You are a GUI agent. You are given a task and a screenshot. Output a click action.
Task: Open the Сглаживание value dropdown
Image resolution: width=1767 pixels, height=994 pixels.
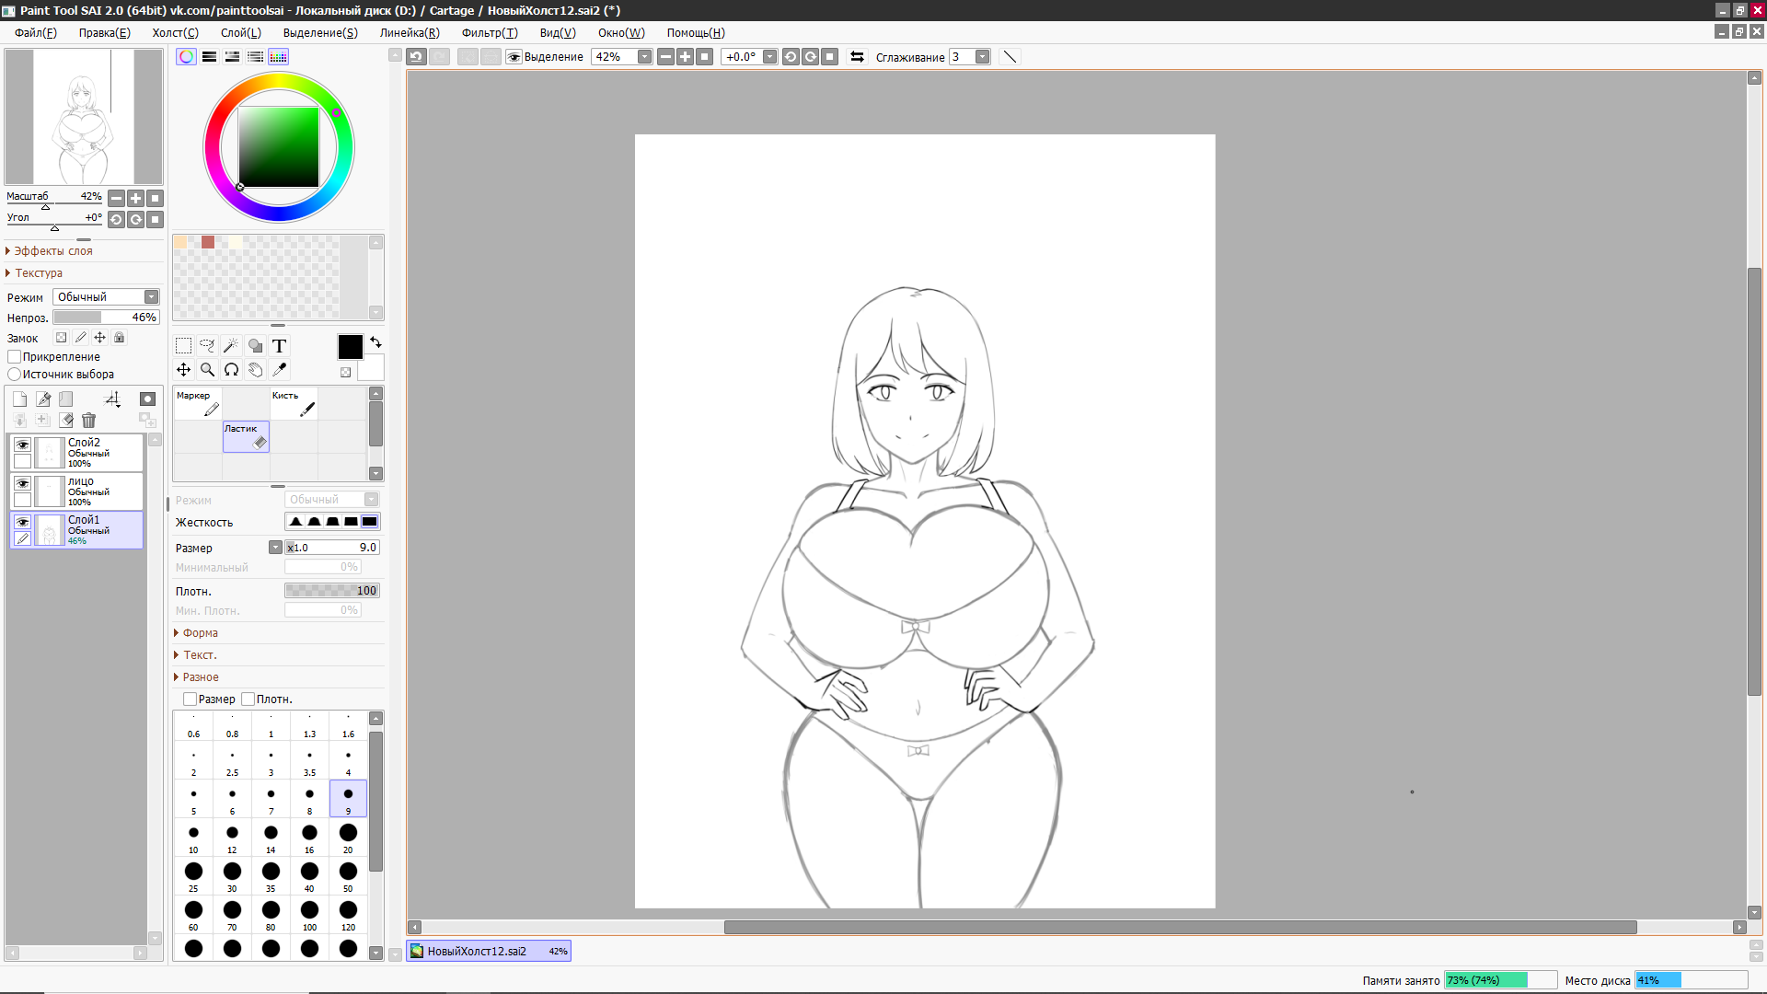pyautogui.click(x=982, y=57)
